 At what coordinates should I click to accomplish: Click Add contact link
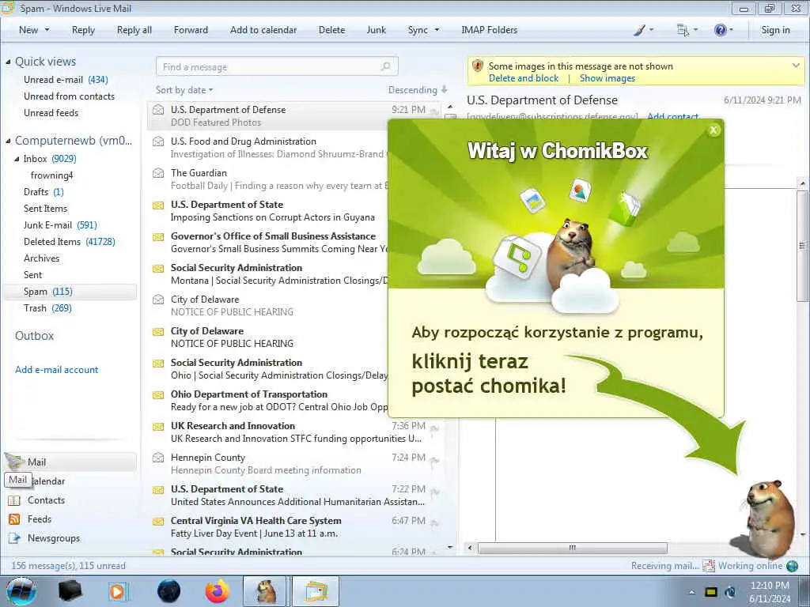point(672,116)
